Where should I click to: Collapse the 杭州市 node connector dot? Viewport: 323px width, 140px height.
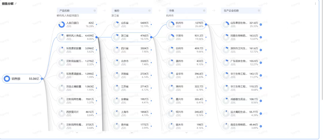[206, 25]
